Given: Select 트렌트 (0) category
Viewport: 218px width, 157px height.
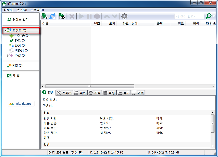Looking at the screenshot, I should pos(21,31).
